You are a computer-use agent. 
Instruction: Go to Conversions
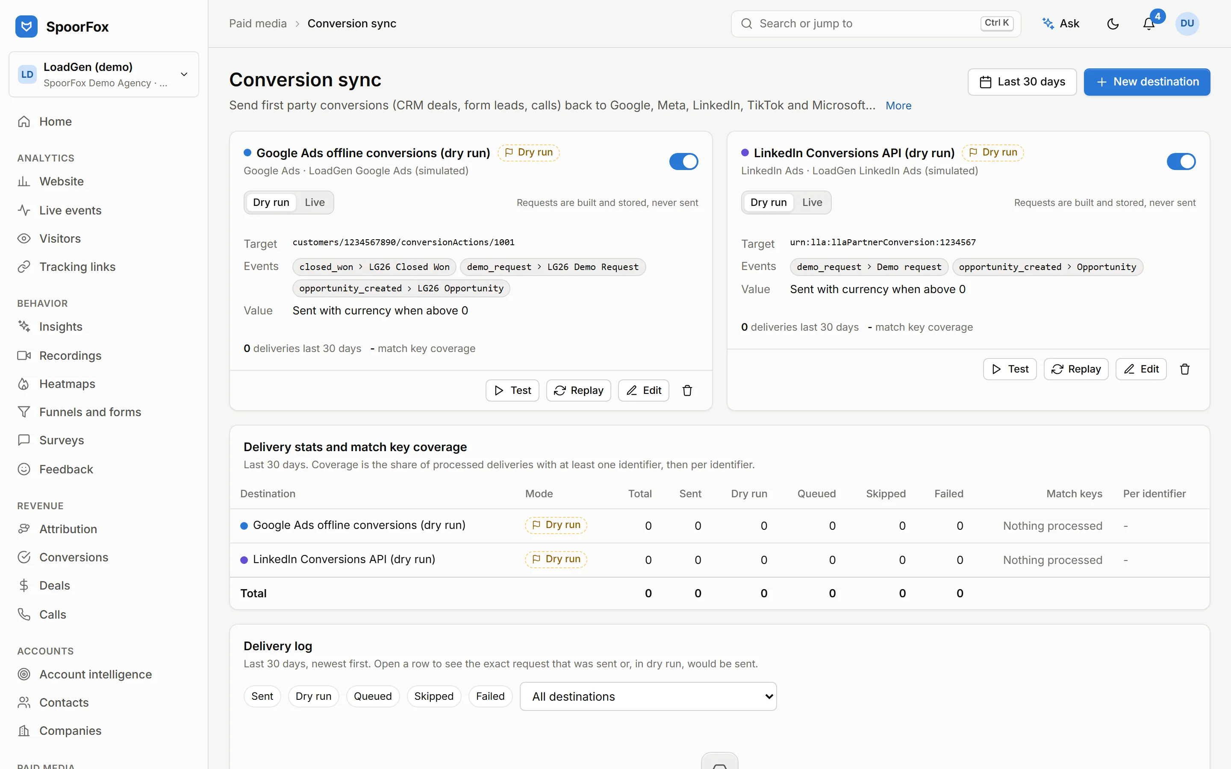[x=104, y=558]
